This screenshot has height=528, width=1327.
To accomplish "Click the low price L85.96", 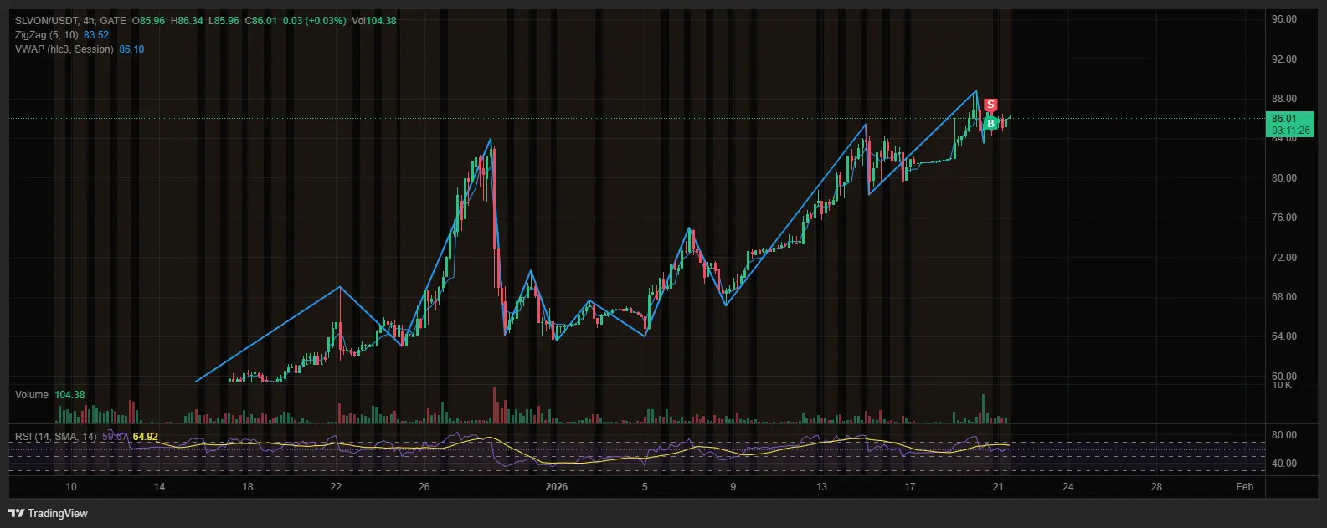I will coord(224,21).
